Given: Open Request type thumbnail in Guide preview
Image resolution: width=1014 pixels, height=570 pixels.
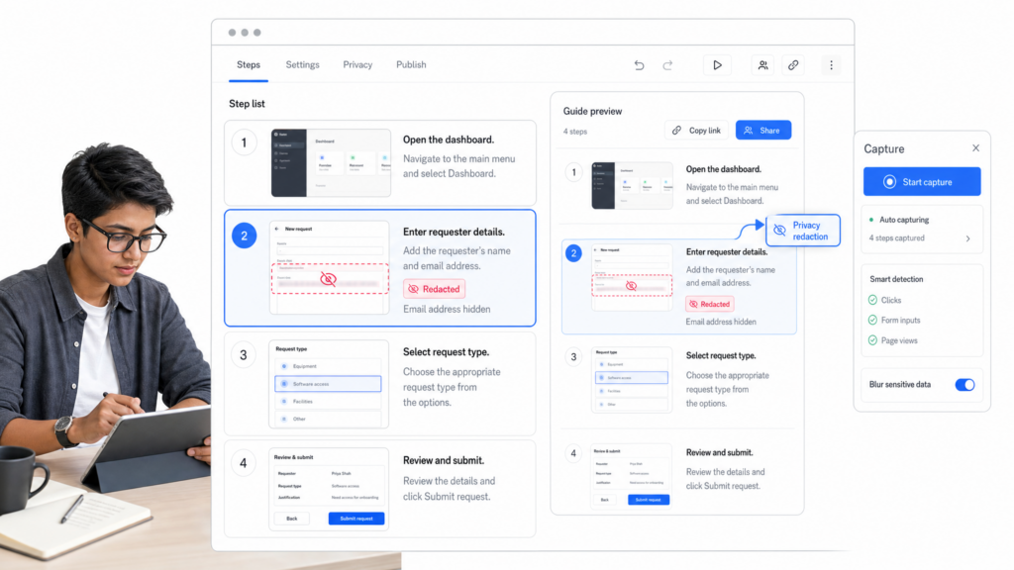Looking at the screenshot, I should (632, 380).
